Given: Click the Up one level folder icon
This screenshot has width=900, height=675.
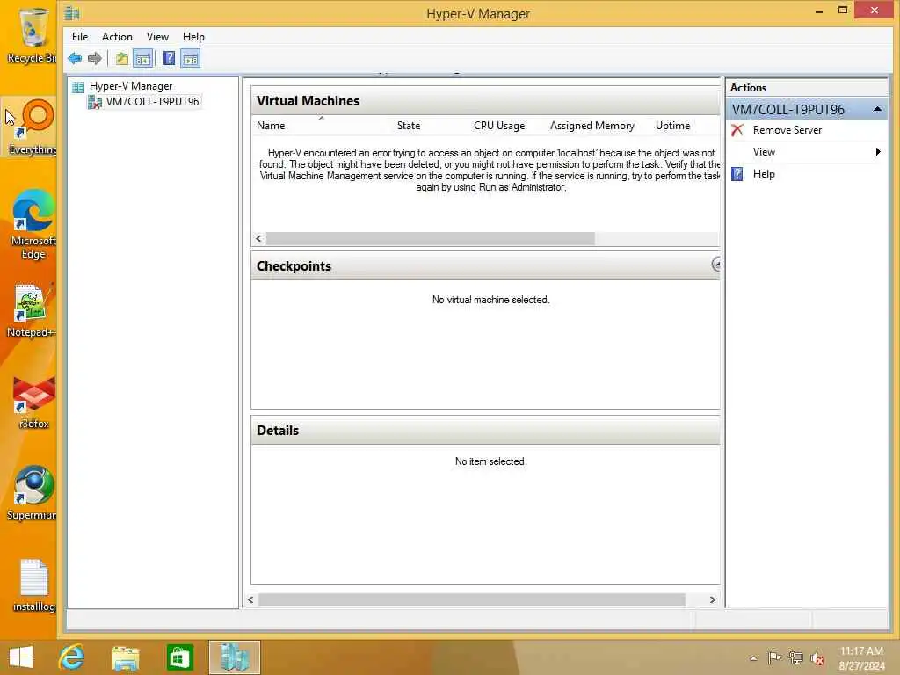Looking at the screenshot, I should point(121,58).
